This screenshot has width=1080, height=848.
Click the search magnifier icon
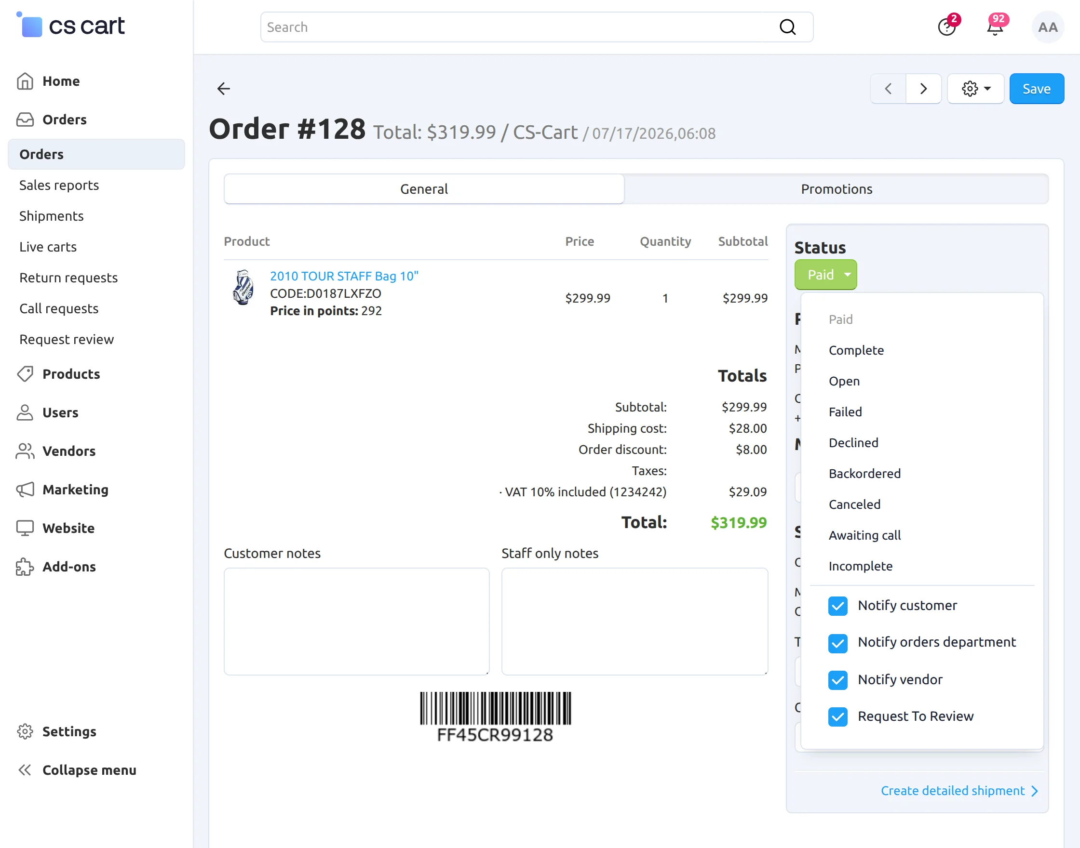[x=787, y=27]
